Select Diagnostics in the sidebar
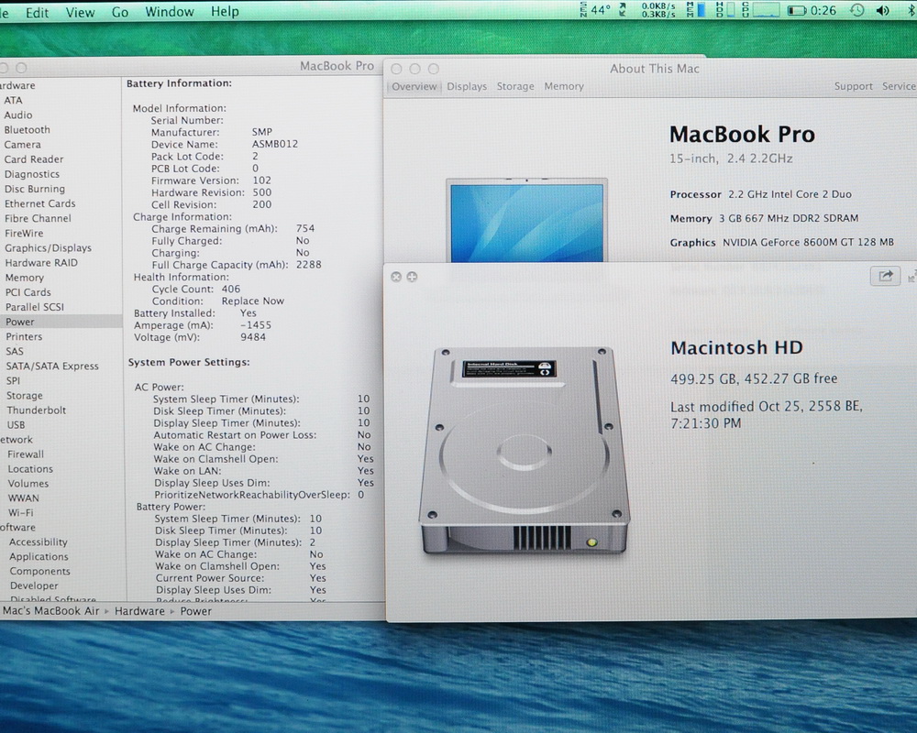This screenshot has height=733, width=917. click(32, 174)
